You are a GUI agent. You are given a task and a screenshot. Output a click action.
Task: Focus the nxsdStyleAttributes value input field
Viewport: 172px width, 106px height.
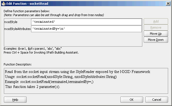(x=87, y=29)
